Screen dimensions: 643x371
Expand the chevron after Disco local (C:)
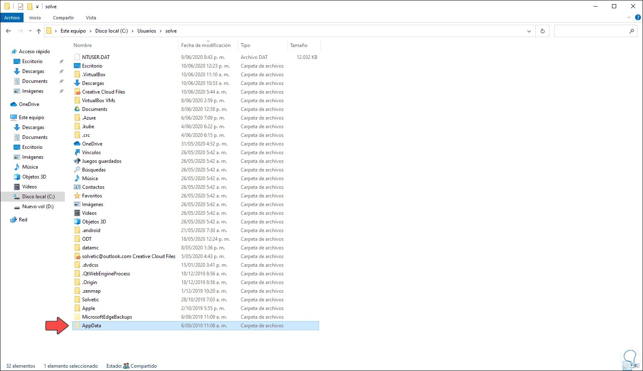132,31
